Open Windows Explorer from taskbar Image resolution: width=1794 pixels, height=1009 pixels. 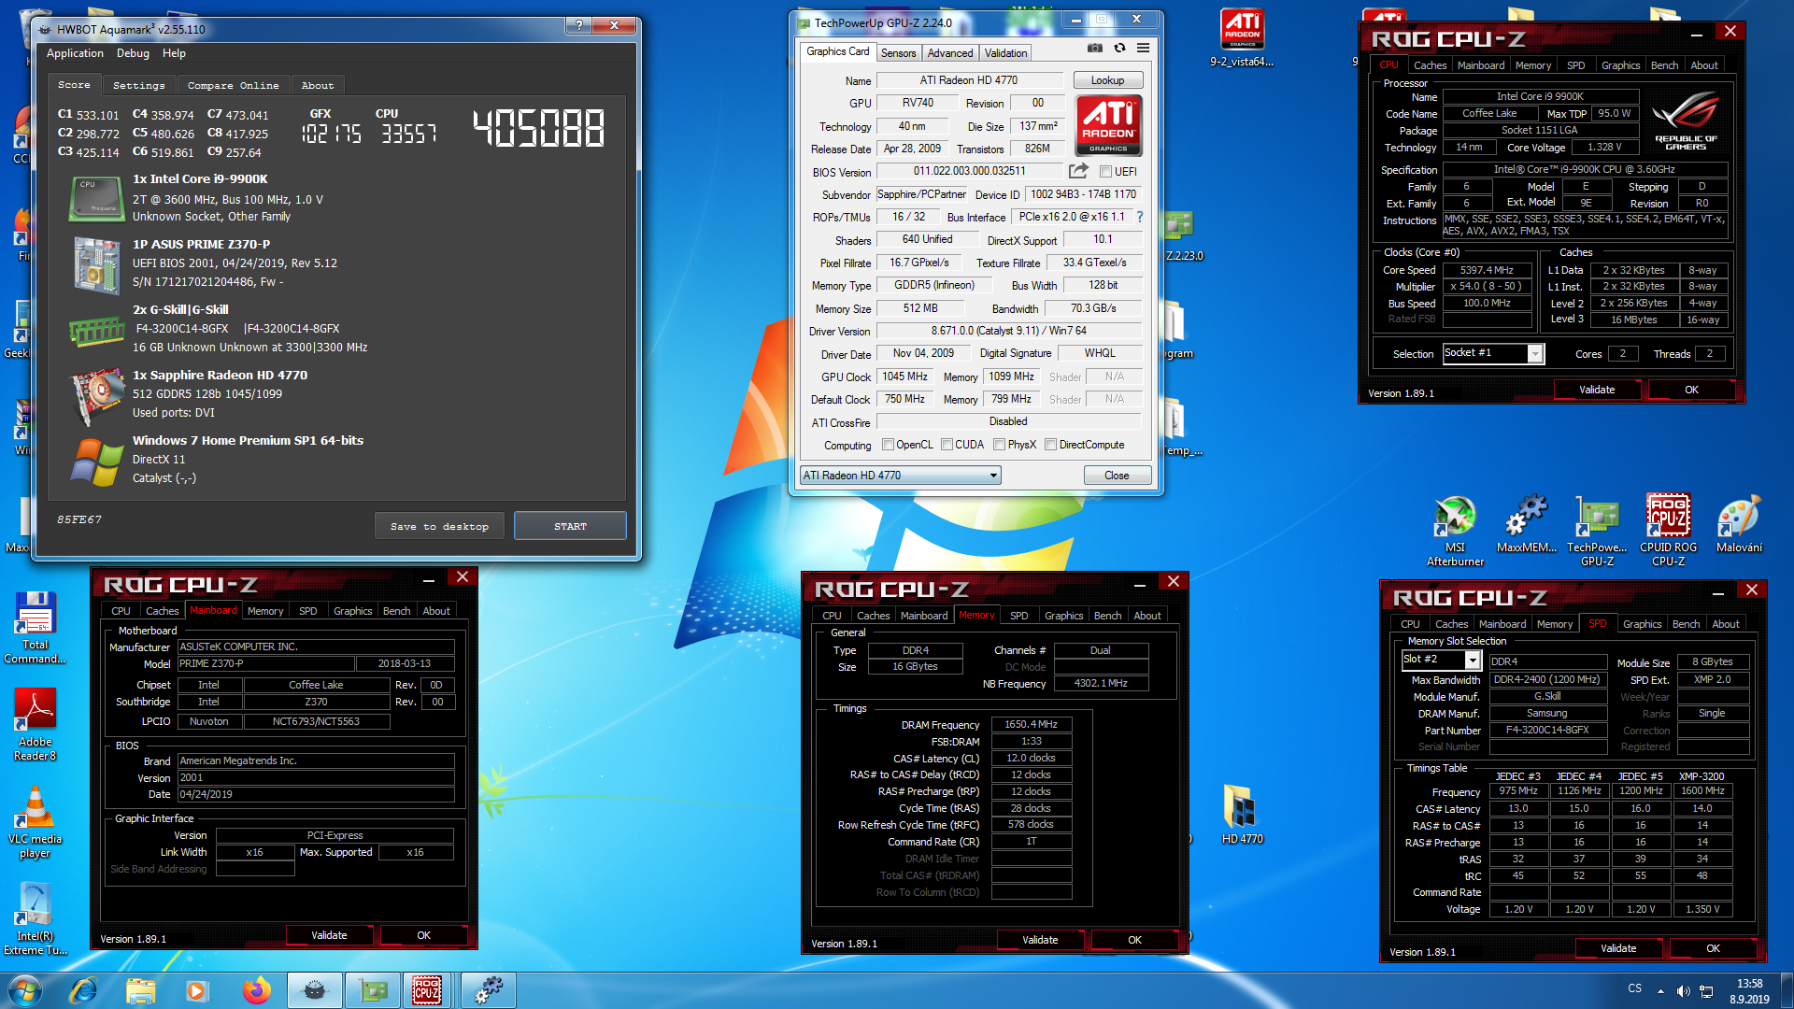click(x=140, y=990)
